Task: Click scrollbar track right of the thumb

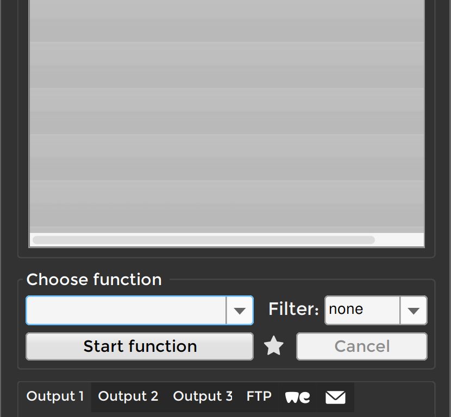Action: [399, 239]
